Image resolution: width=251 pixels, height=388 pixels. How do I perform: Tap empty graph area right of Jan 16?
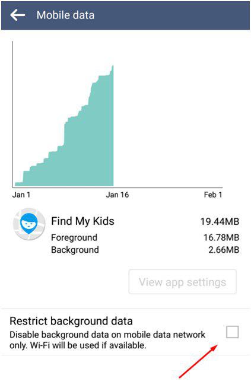[x=168, y=114]
